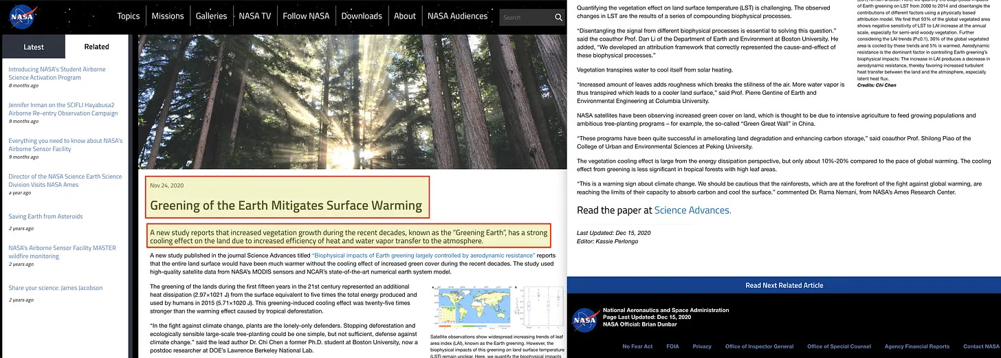Open the Follow NASA menu
Screen dimensions: 1001x358
point(306,16)
